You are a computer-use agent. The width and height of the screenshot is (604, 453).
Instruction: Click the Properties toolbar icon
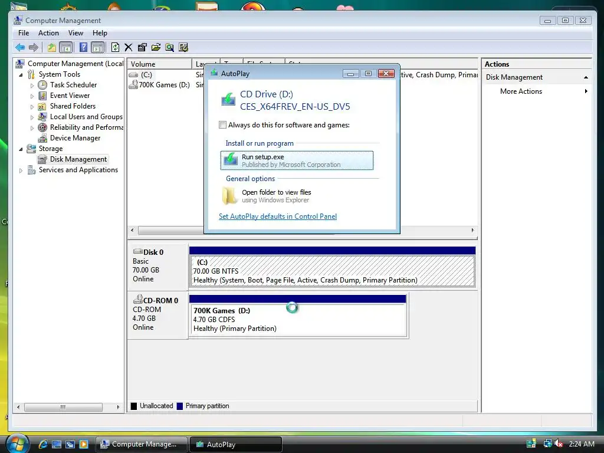coord(142,47)
